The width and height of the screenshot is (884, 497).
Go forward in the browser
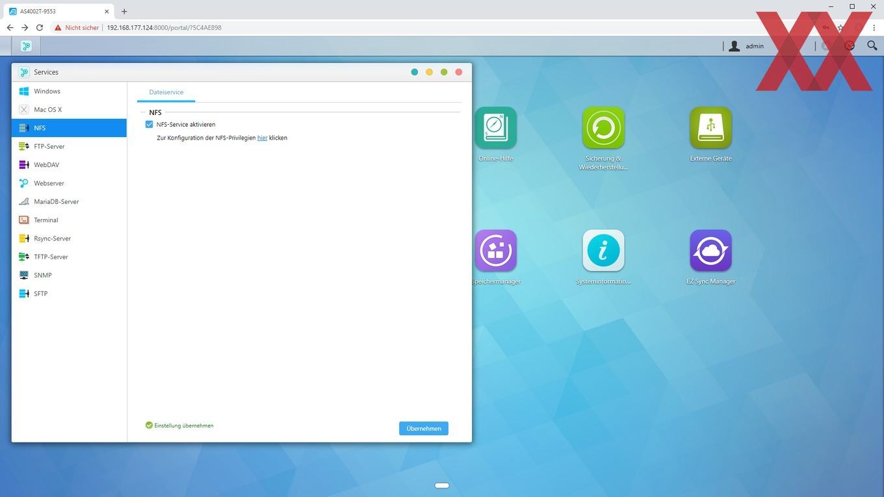point(25,27)
